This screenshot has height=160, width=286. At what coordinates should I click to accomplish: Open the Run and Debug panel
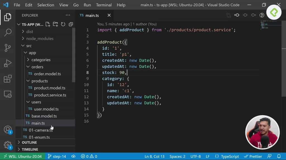pyautogui.click(x=8, y=63)
